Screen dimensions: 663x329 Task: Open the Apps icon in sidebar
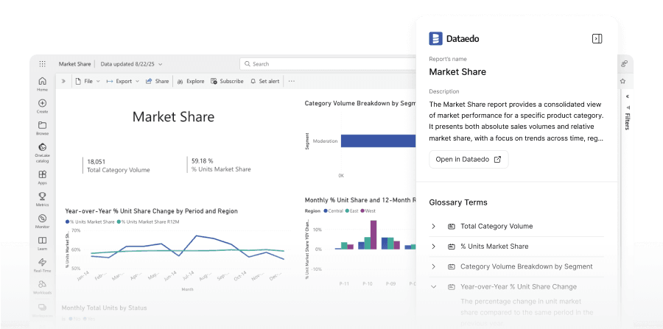tap(42, 175)
